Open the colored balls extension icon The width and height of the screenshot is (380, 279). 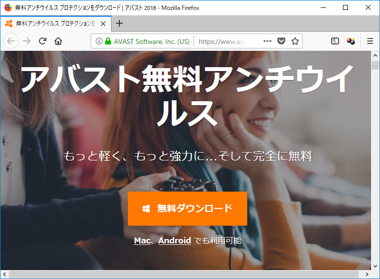coord(351,41)
